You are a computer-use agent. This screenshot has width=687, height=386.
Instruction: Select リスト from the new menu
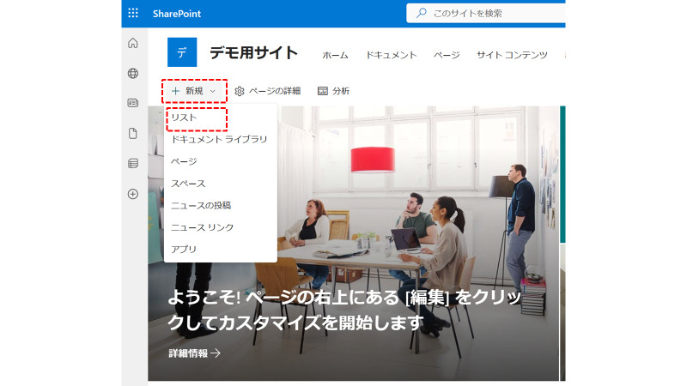221,118
